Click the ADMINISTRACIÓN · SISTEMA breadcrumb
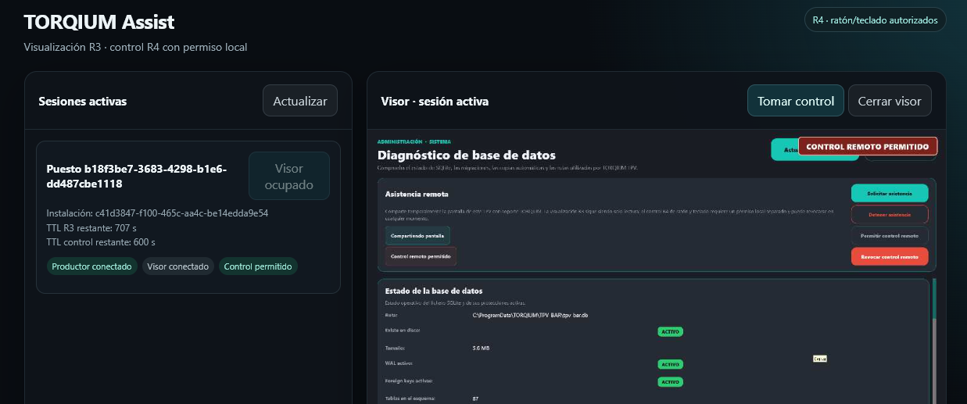This screenshot has width=967, height=404. (414, 142)
